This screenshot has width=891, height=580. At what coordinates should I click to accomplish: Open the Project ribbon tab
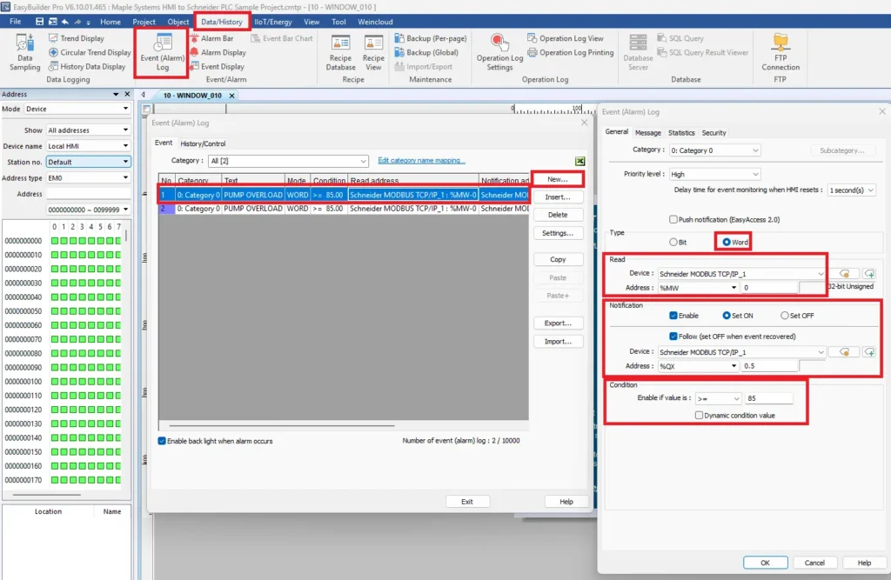click(144, 22)
